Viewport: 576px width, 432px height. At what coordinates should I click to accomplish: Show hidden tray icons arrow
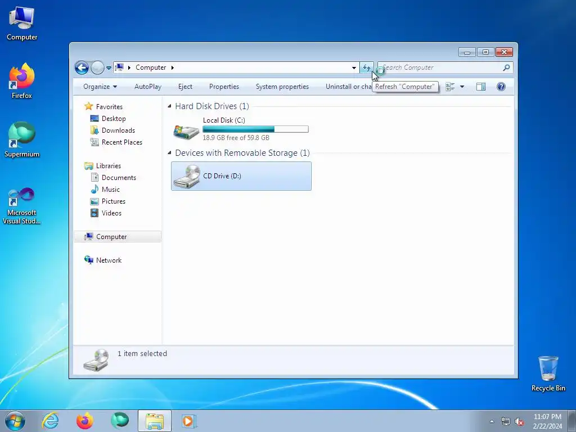point(492,421)
